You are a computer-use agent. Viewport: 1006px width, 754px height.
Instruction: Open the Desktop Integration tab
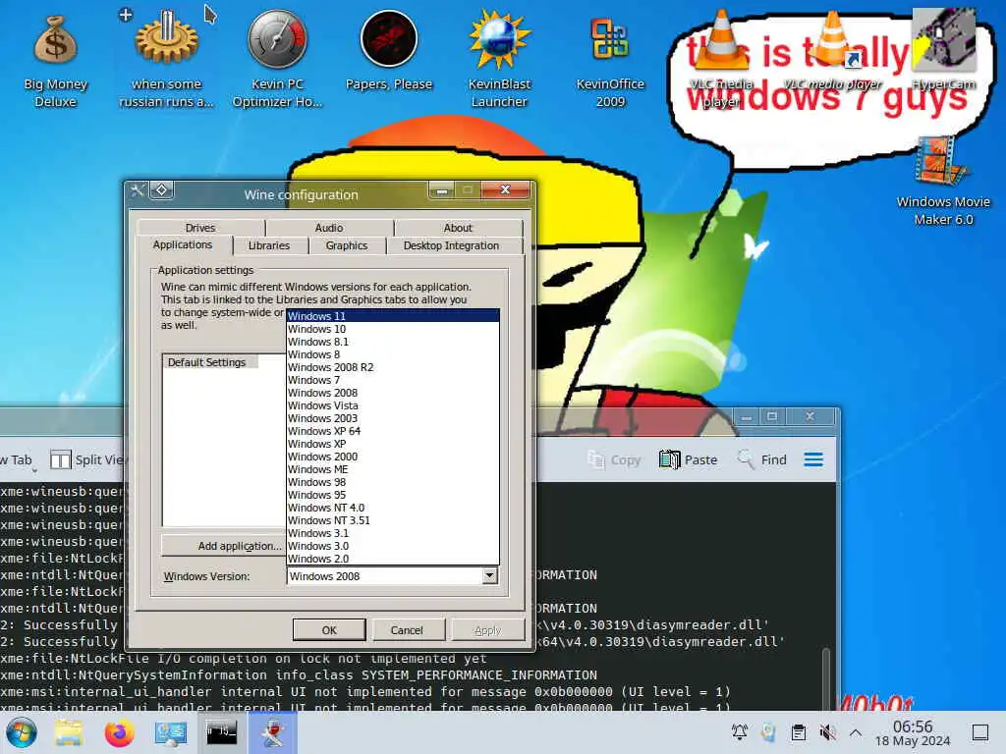pyautogui.click(x=451, y=245)
